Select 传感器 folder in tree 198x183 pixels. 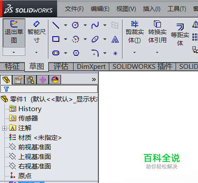[24, 119]
